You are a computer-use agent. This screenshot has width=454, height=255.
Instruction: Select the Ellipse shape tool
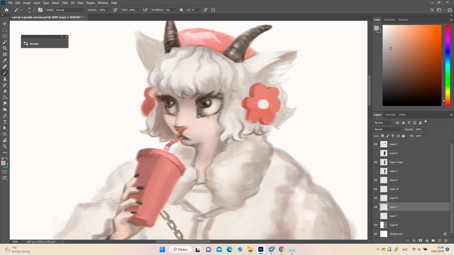tap(5, 134)
